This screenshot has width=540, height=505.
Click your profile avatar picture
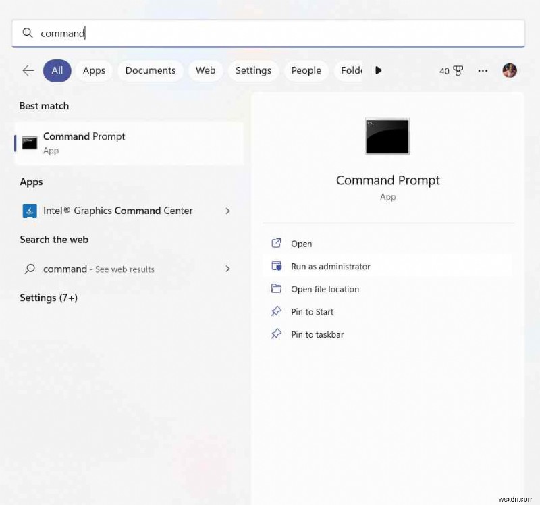(x=510, y=70)
